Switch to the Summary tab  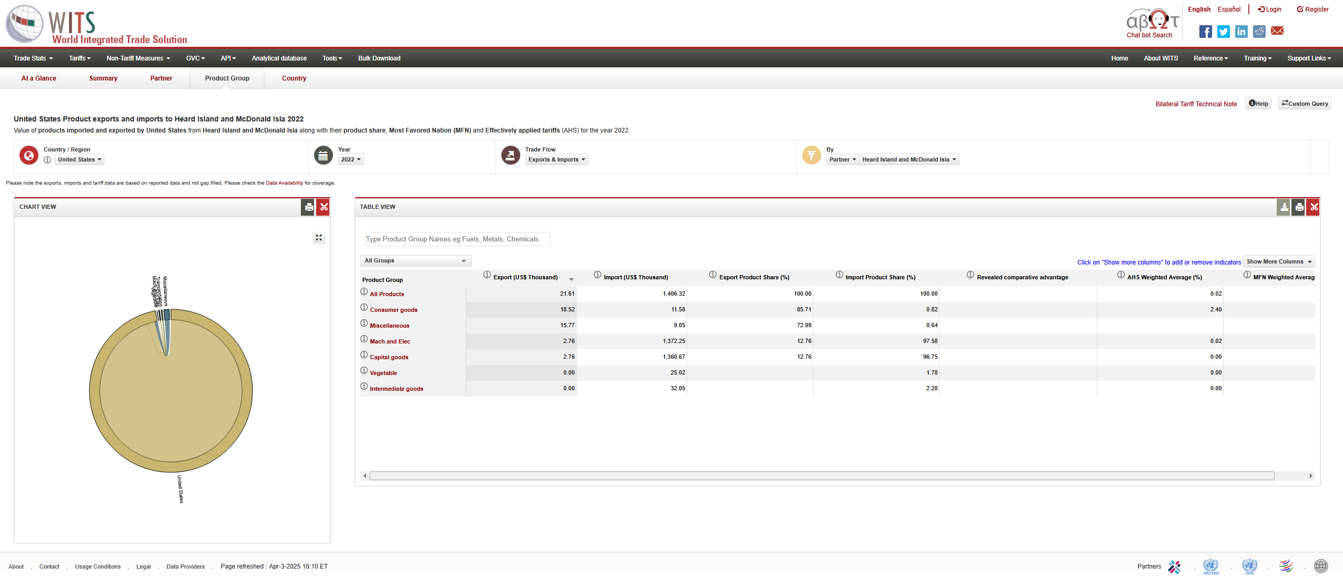click(x=103, y=78)
